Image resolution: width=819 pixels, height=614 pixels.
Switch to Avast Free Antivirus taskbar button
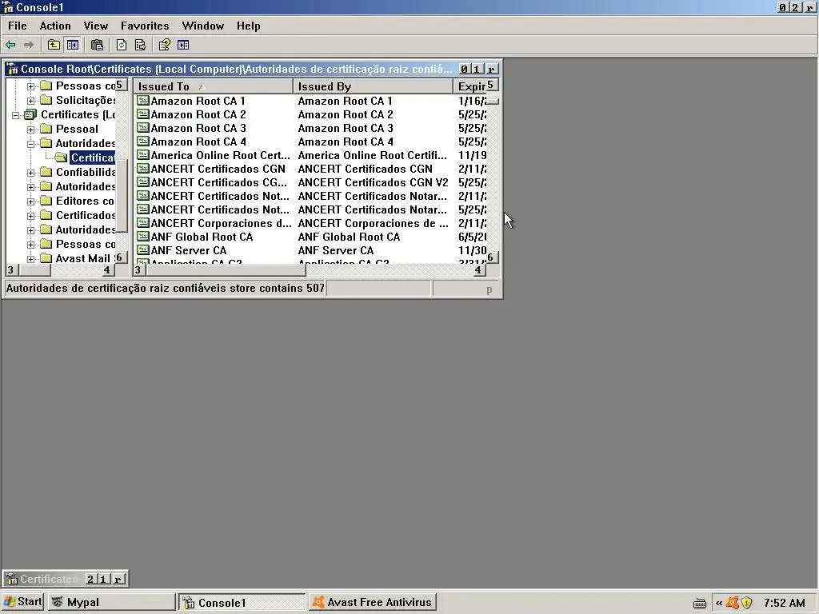click(373, 603)
